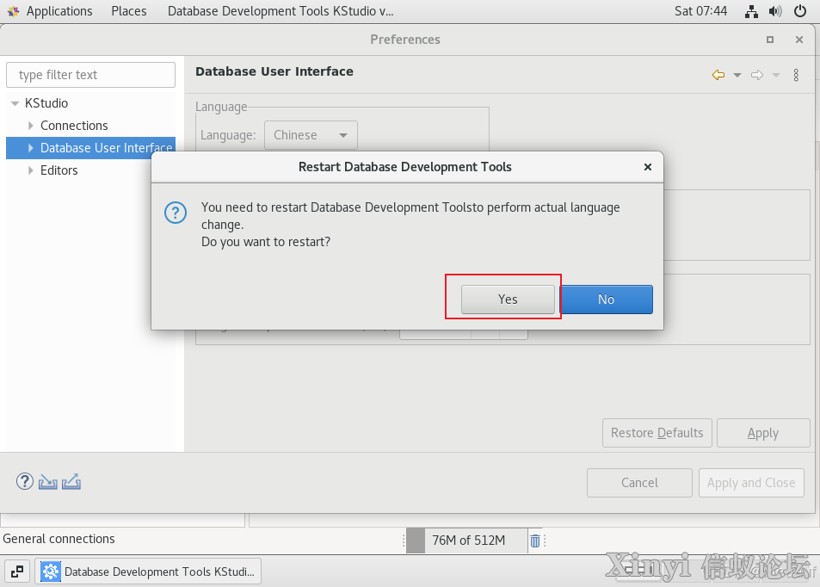Select Connections in the preferences tree
The height and width of the screenshot is (587, 820).
tap(74, 126)
